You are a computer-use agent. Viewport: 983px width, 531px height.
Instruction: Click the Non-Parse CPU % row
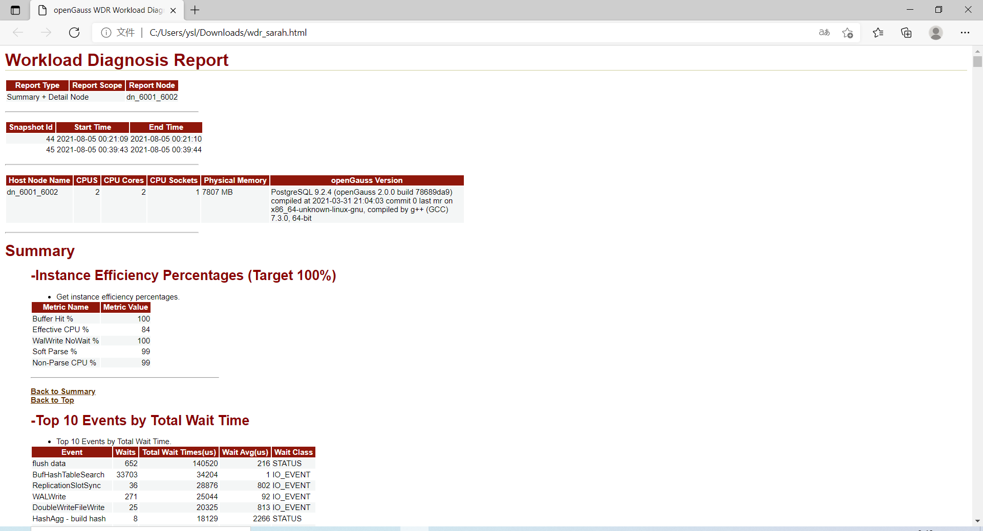pos(91,363)
